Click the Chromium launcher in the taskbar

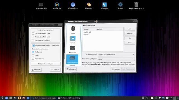6,98
